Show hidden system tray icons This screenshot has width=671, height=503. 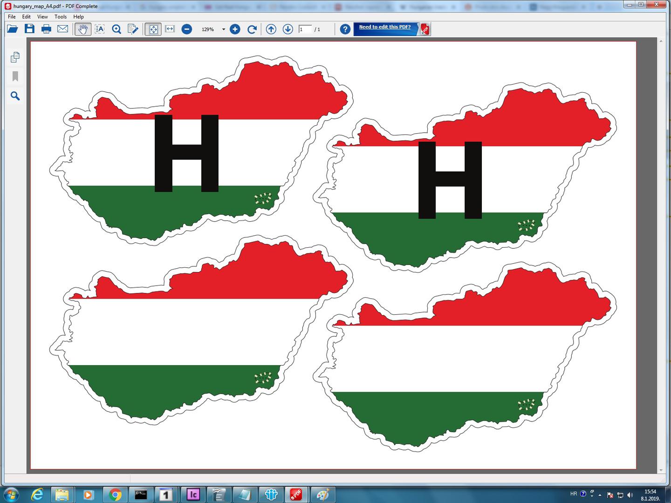pos(600,495)
